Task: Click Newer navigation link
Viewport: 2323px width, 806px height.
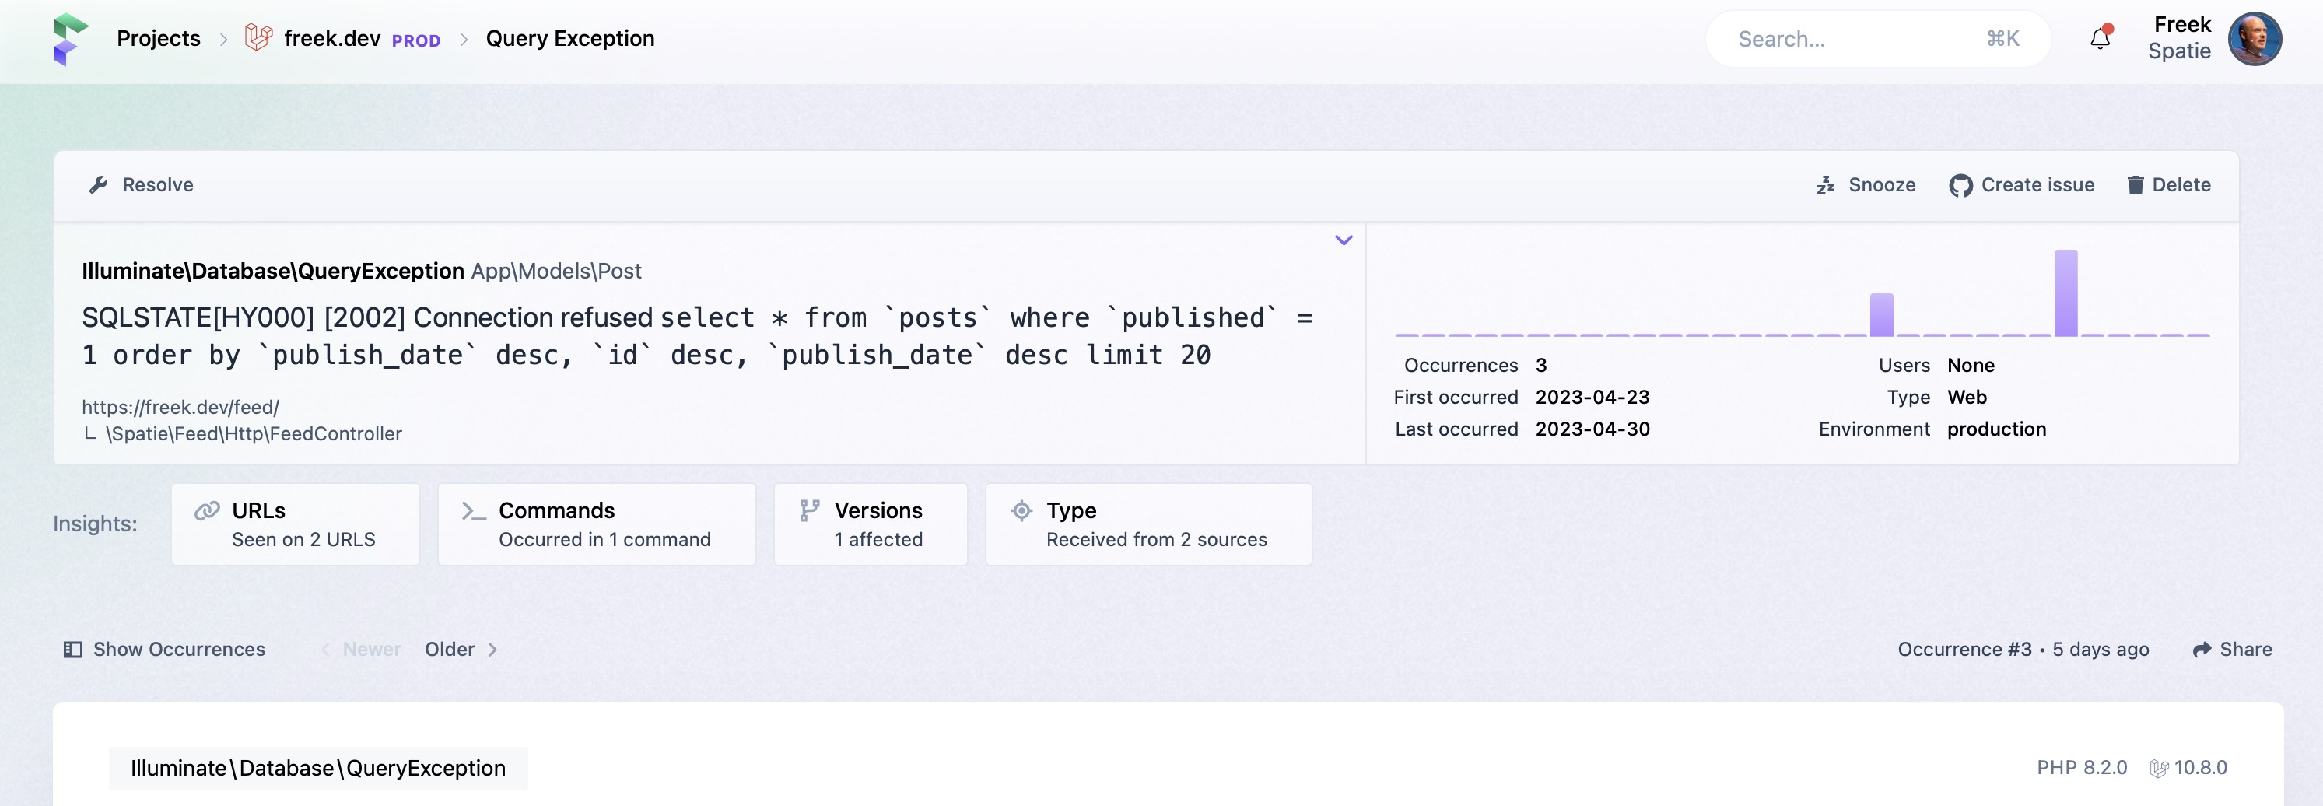Action: click(372, 649)
